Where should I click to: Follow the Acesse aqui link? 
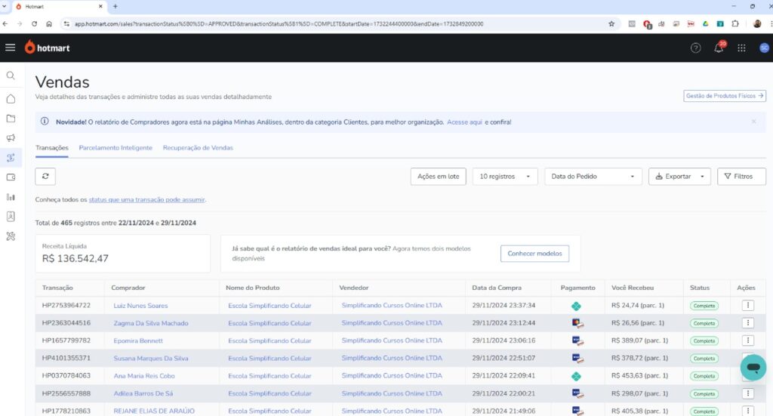464,122
